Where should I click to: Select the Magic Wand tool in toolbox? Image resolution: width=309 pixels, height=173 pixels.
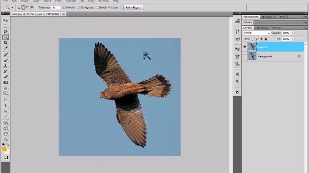[x=5, y=37]
